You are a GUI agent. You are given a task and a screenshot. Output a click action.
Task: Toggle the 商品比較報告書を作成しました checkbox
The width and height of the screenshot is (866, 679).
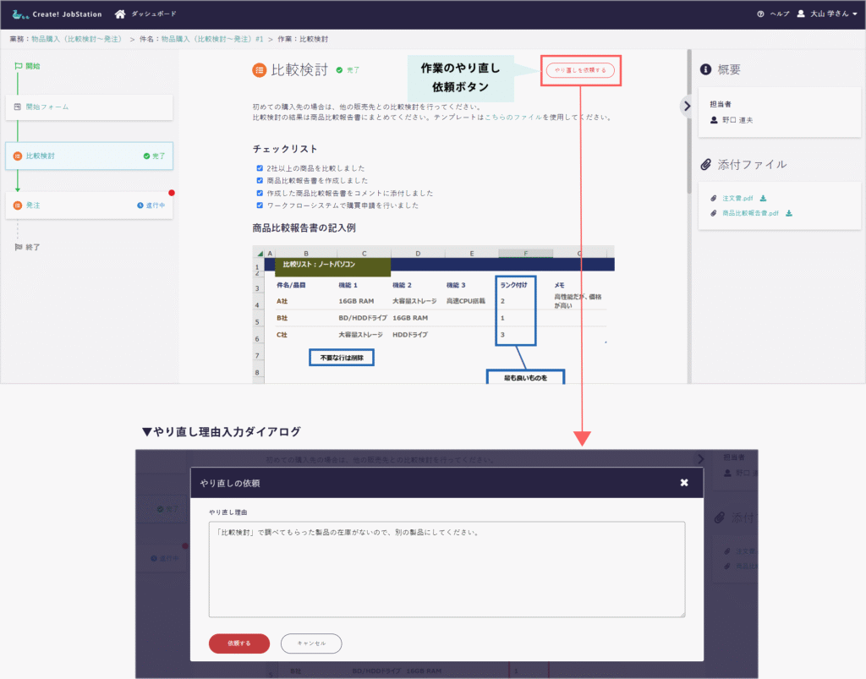[260, 180]
